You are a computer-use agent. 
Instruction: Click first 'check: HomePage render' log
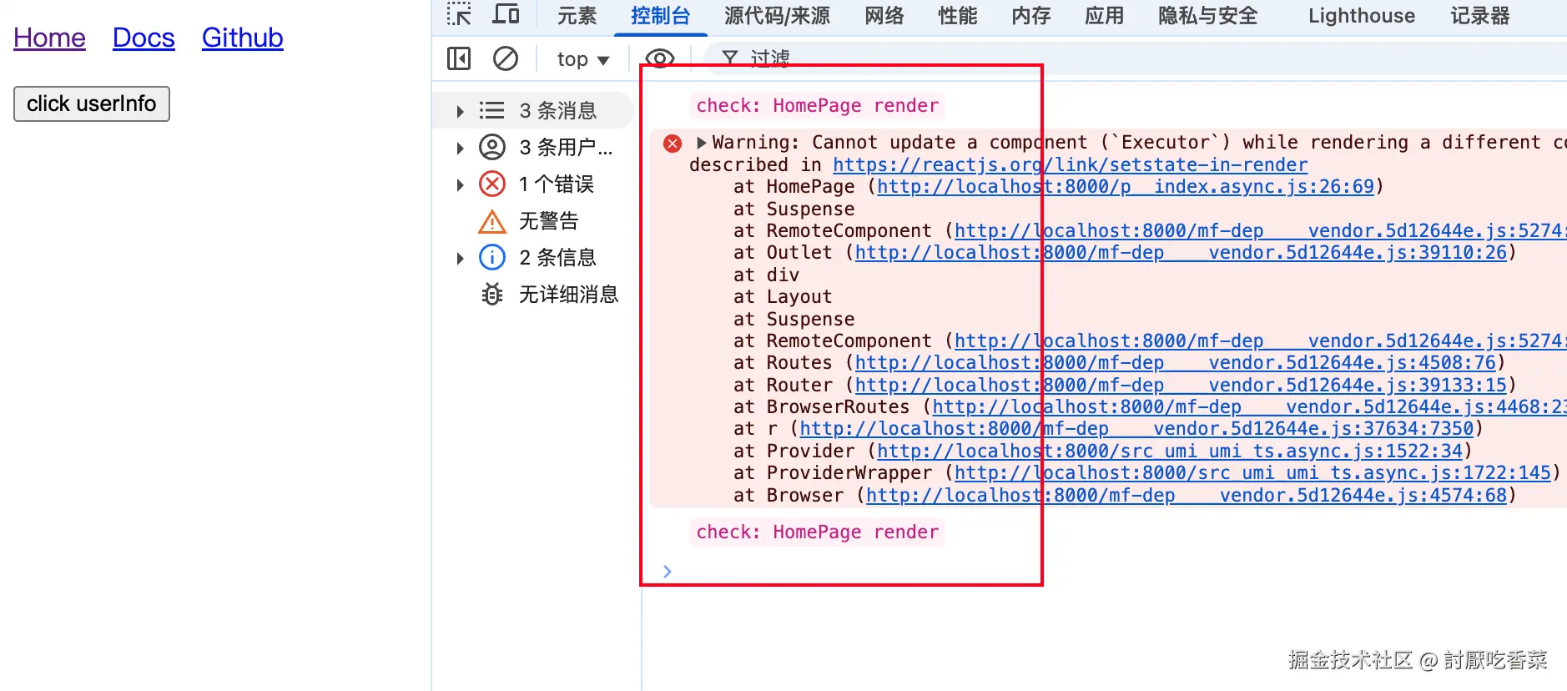tap(818, 105)
